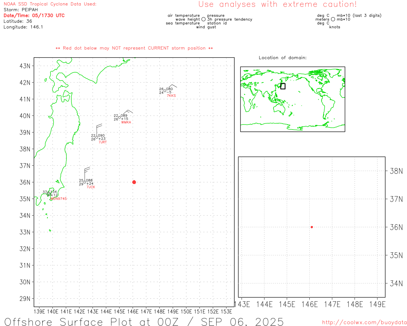Click the 146E label on inset map
This screenshot has width=407, height=326.
(x=310, y=304)
